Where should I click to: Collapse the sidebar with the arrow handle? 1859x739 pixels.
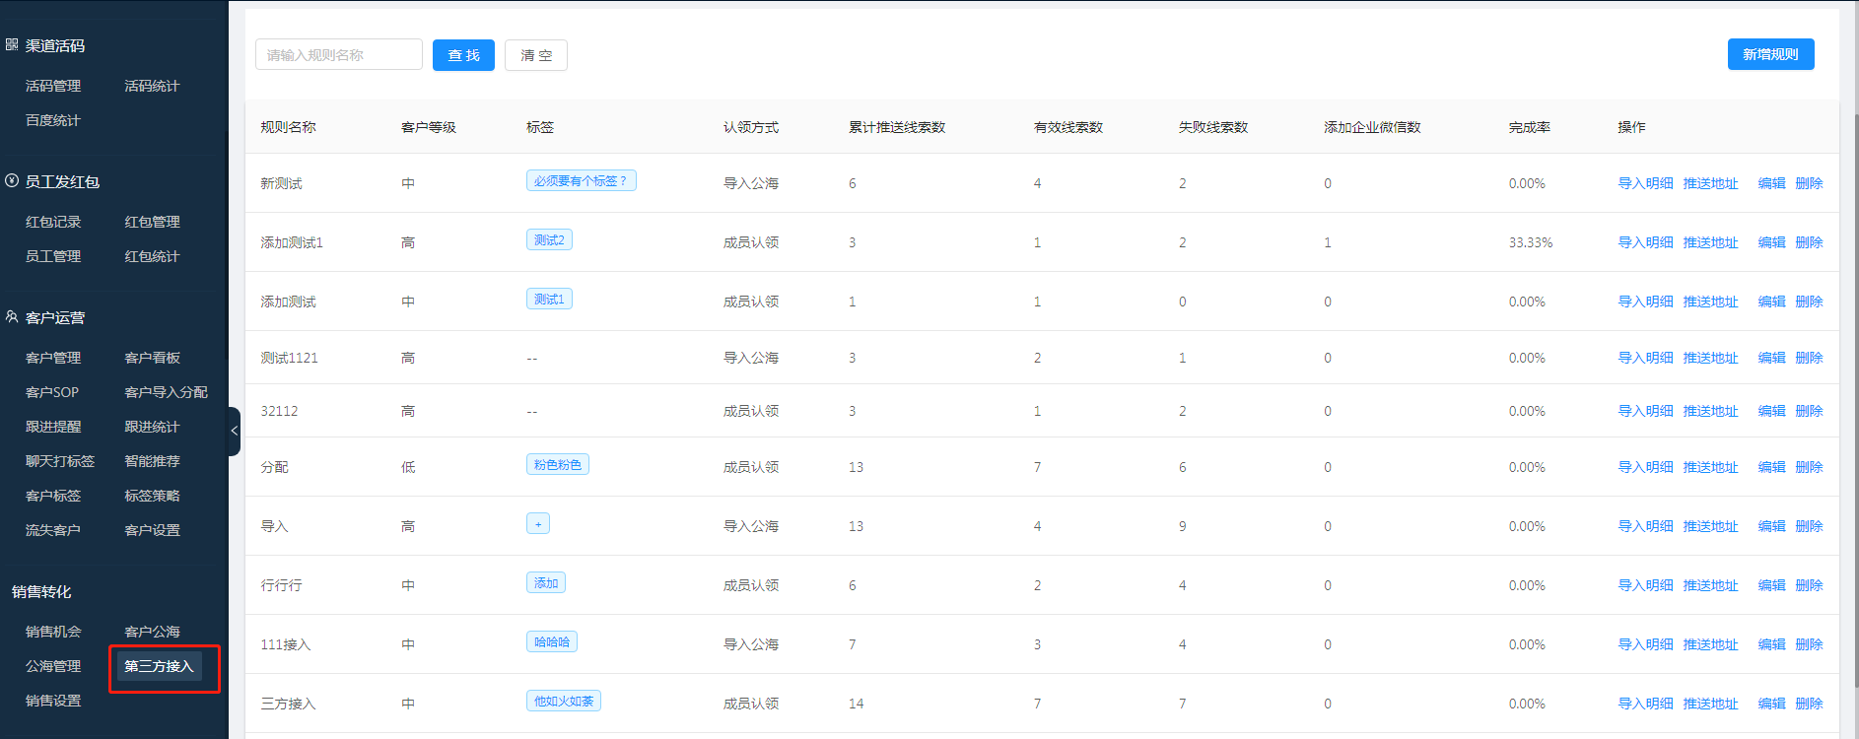click(x=234, y=431)
